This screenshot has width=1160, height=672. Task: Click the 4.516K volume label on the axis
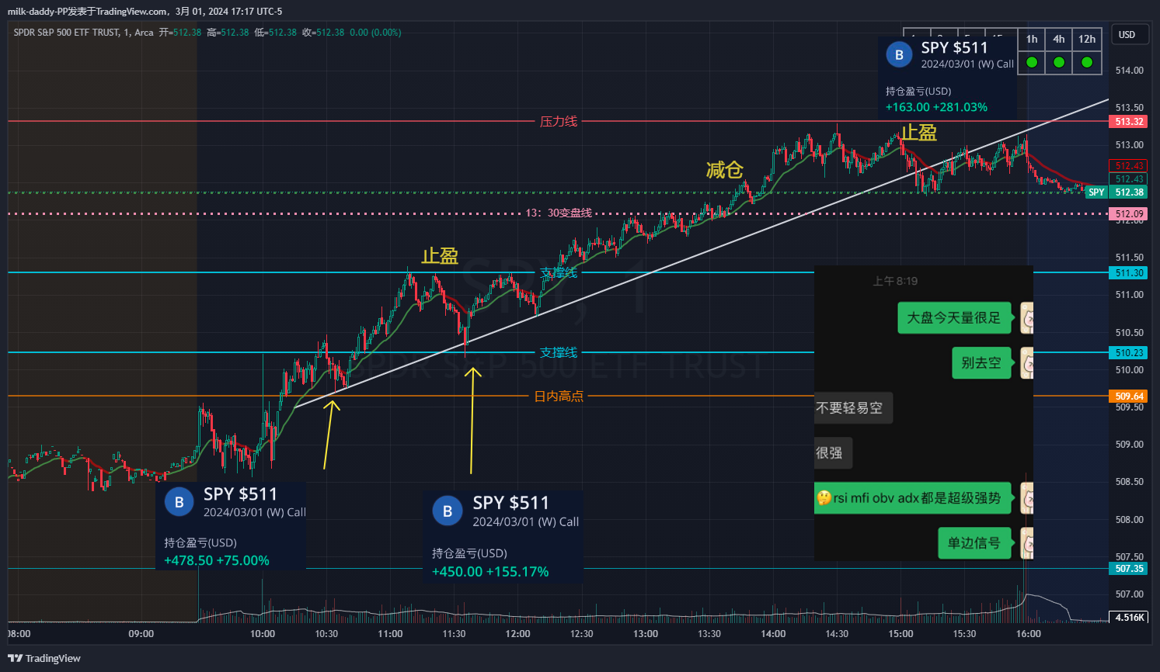[1129, 618]
